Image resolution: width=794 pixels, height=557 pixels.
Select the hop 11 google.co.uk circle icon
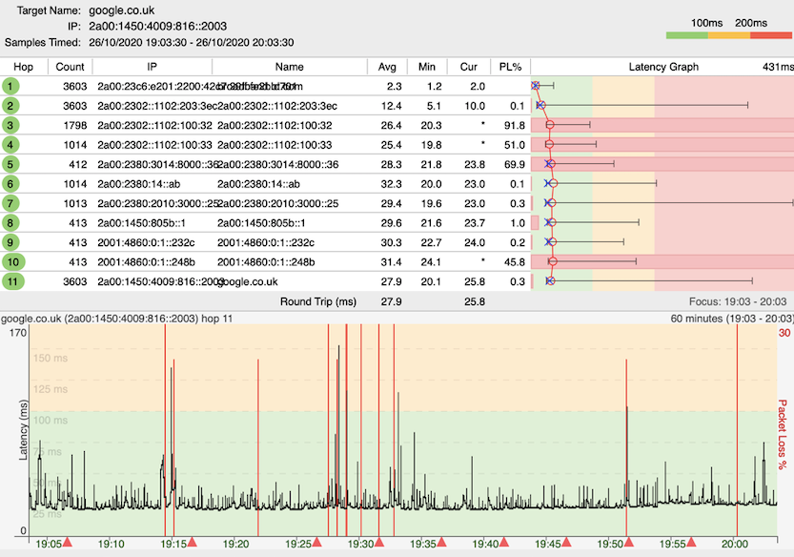[11, 281]
